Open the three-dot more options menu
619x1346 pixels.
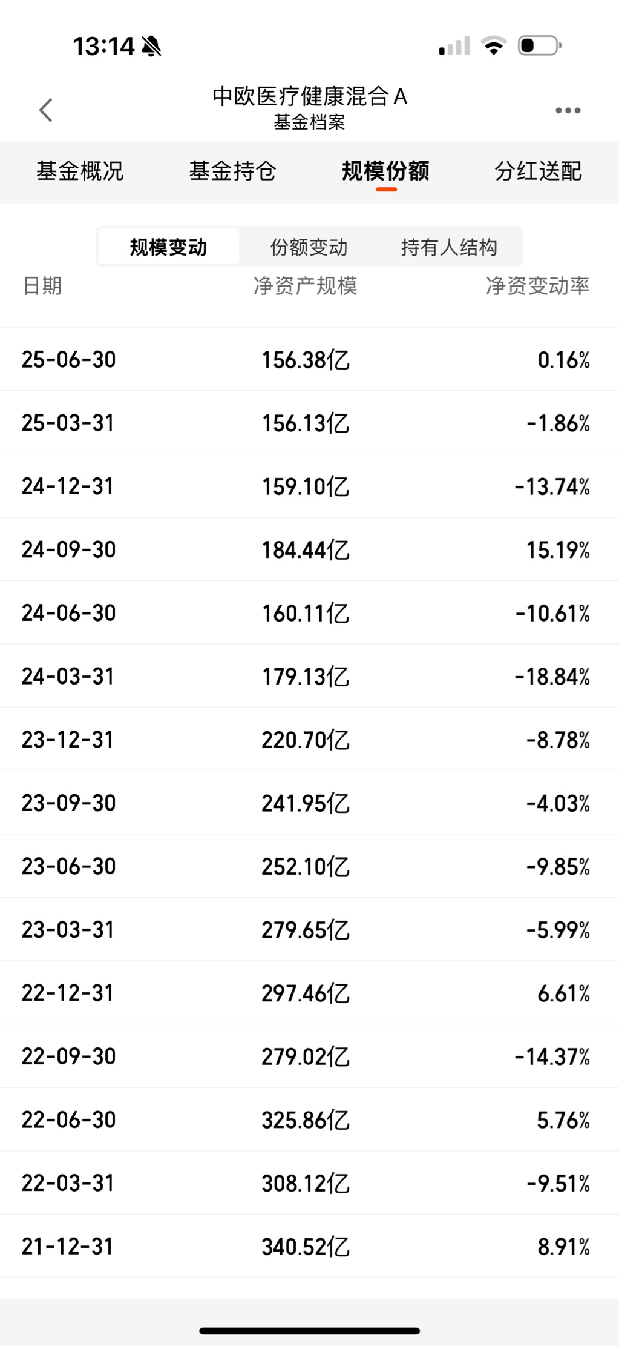tap(568, 110)
